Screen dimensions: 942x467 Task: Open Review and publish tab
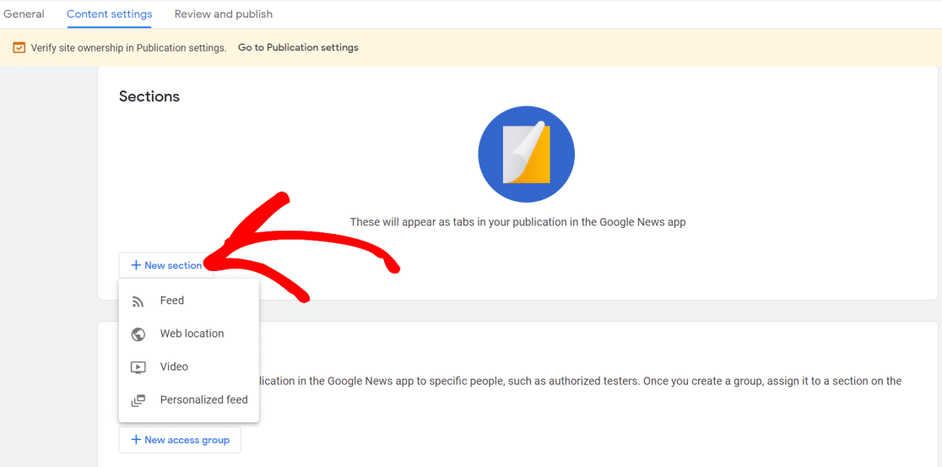point(224,14)
